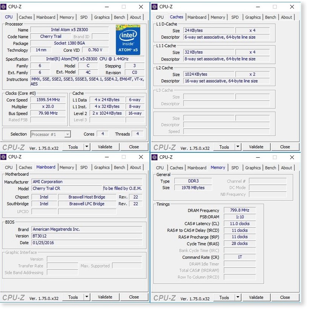This screenshot has height=312, width=312.
Task: Switch to the SPD tab
Action: [x=84, y=17]
